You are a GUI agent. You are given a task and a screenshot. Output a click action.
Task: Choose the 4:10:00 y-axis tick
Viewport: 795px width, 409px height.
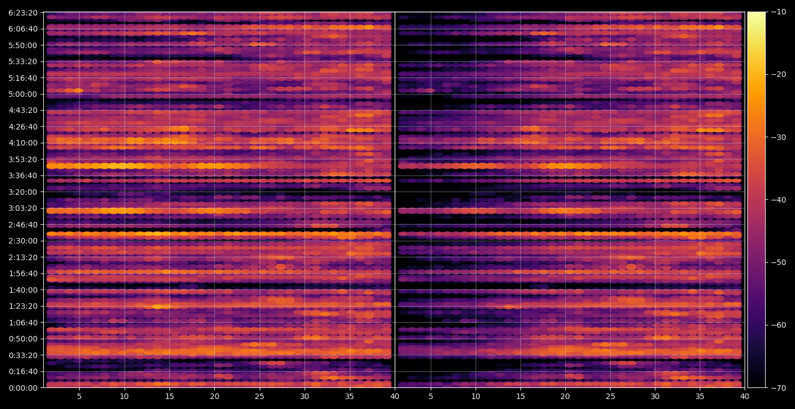[23, 143]
